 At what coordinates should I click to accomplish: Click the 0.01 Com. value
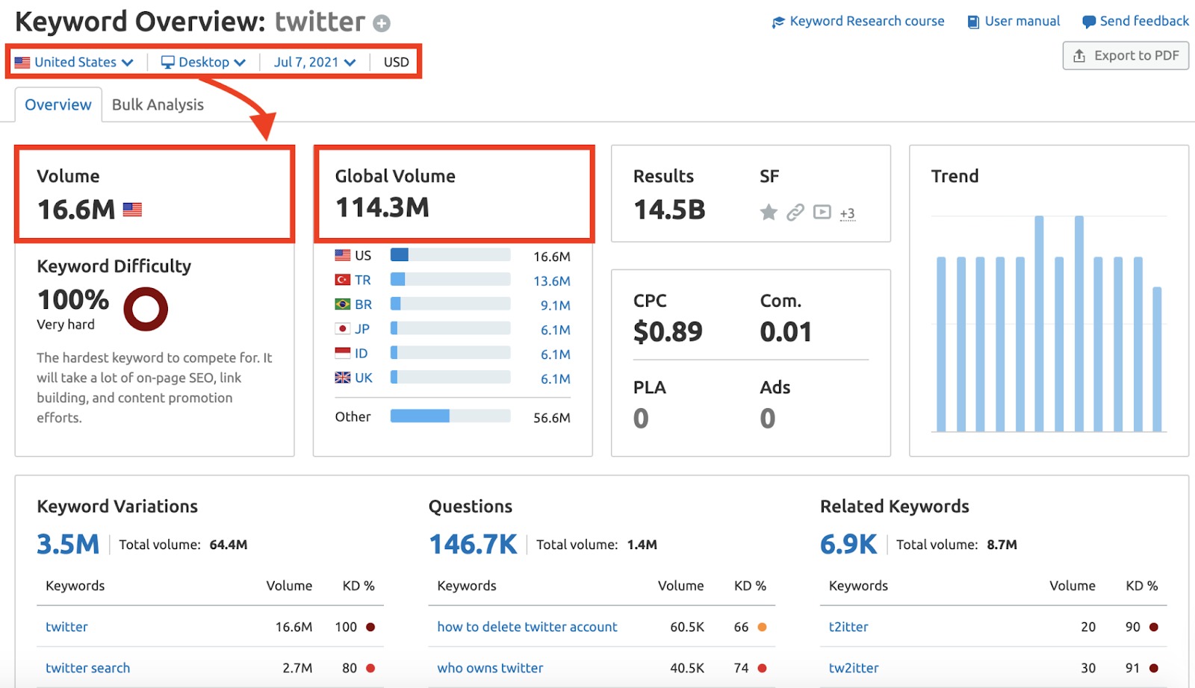tap(786, 331)
